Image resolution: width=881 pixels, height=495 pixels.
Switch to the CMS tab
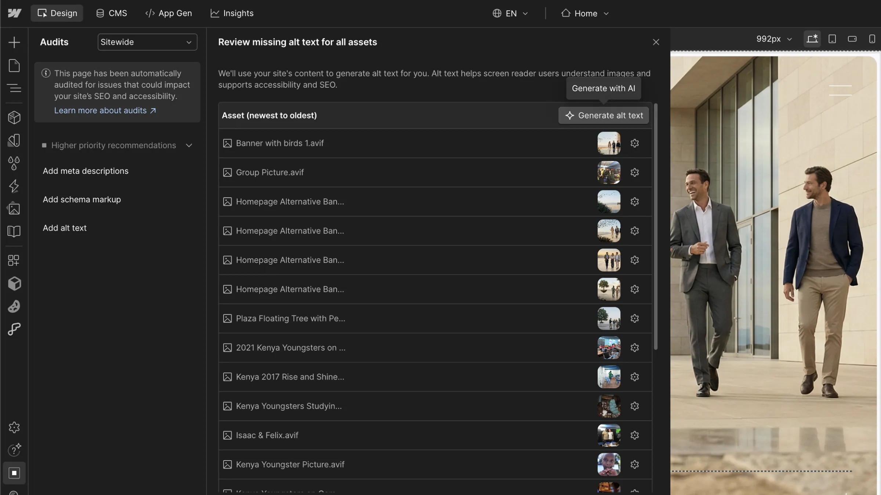coord(112,14)
